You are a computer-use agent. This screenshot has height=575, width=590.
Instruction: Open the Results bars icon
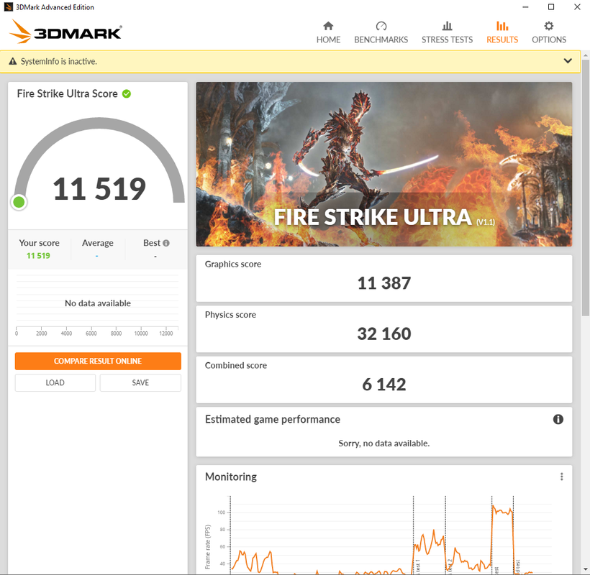[502, 26]
